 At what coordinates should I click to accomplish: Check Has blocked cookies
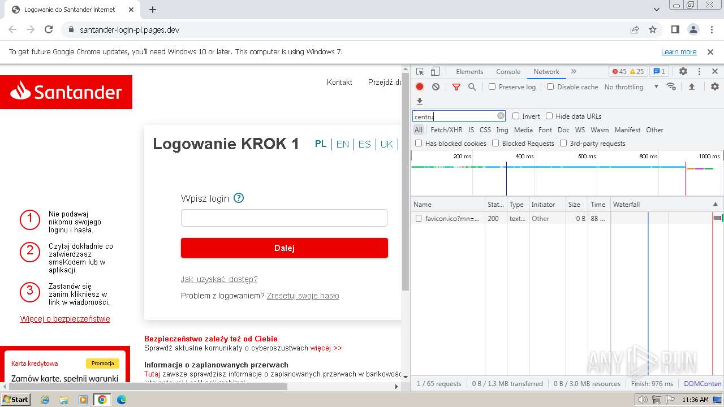419,143
